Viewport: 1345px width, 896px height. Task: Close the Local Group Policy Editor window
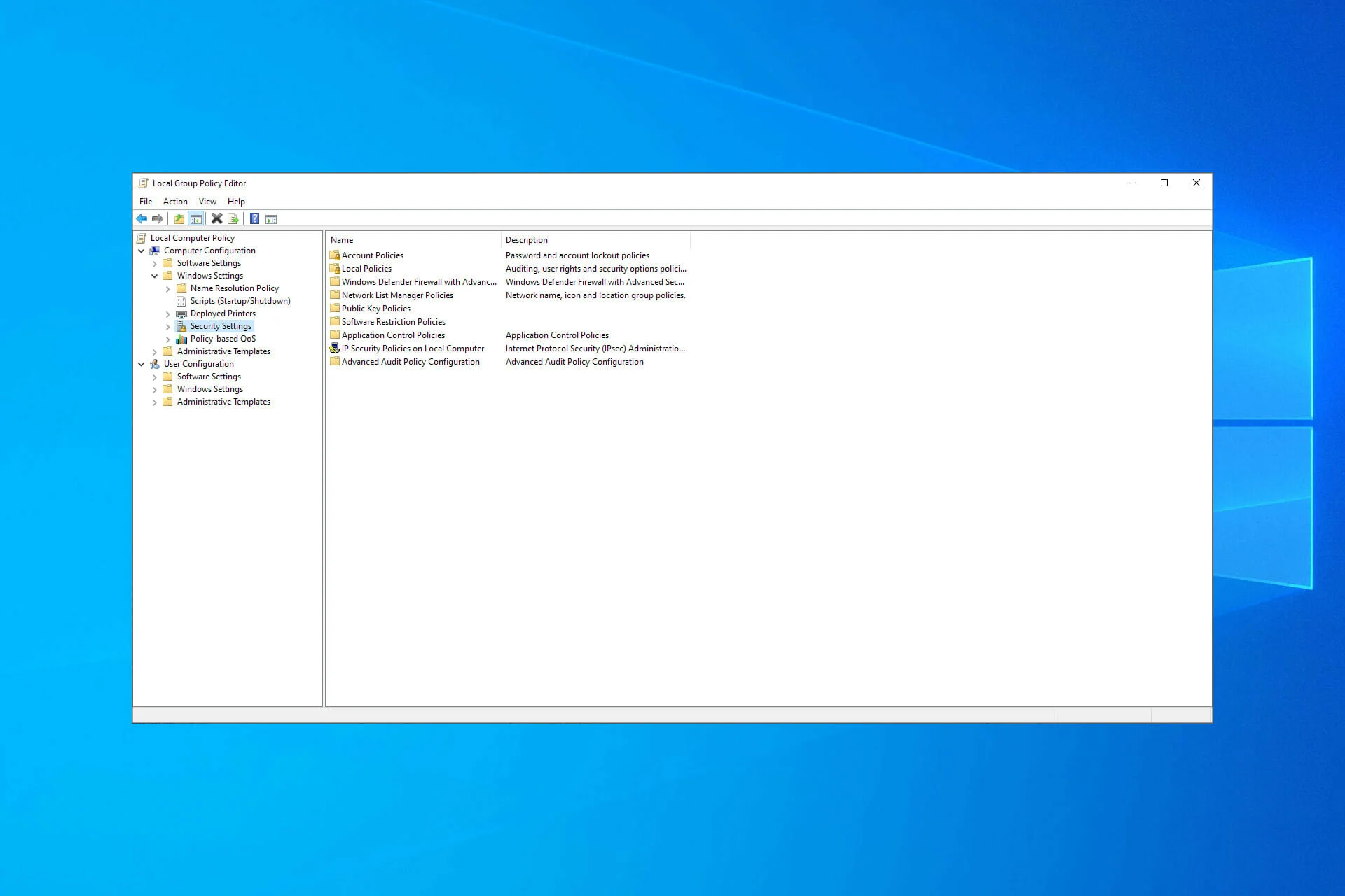pyautogui.click(x=1196, y=183)
